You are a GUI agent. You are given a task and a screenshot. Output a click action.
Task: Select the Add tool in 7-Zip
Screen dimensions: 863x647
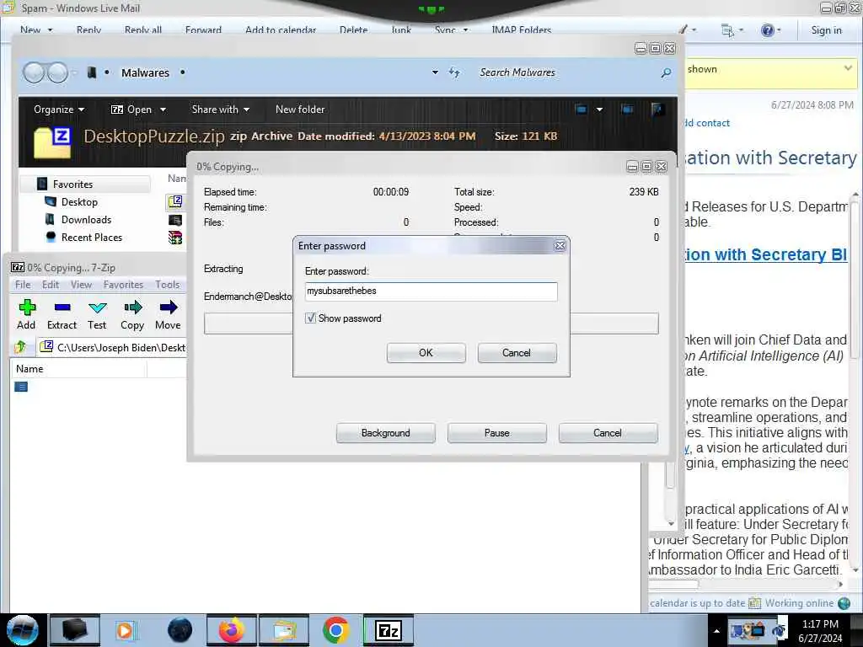[26, 315]
